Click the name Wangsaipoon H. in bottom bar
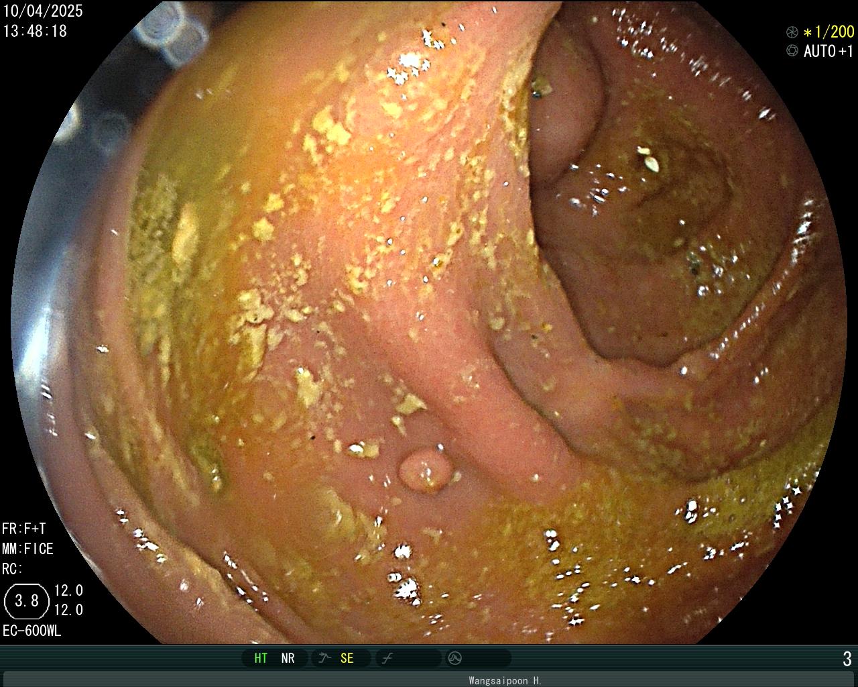Image resolution: width=858 pixels, height=687 pixels. pos(505,680)
